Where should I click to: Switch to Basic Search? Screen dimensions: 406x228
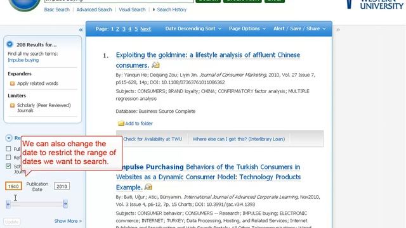click(56, 9)
